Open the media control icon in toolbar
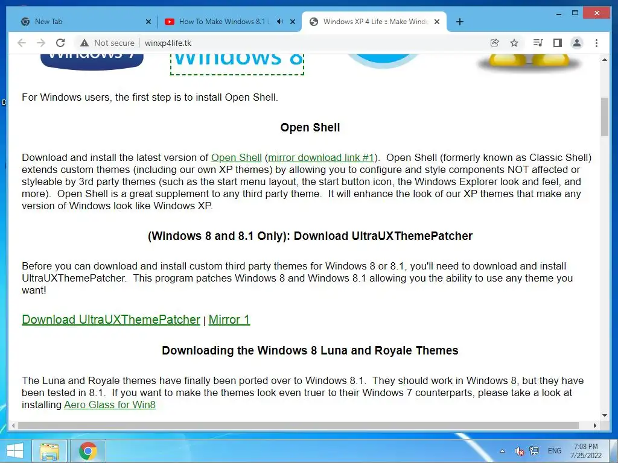This screenshot has height=463, width=618. tap(538, 43)
